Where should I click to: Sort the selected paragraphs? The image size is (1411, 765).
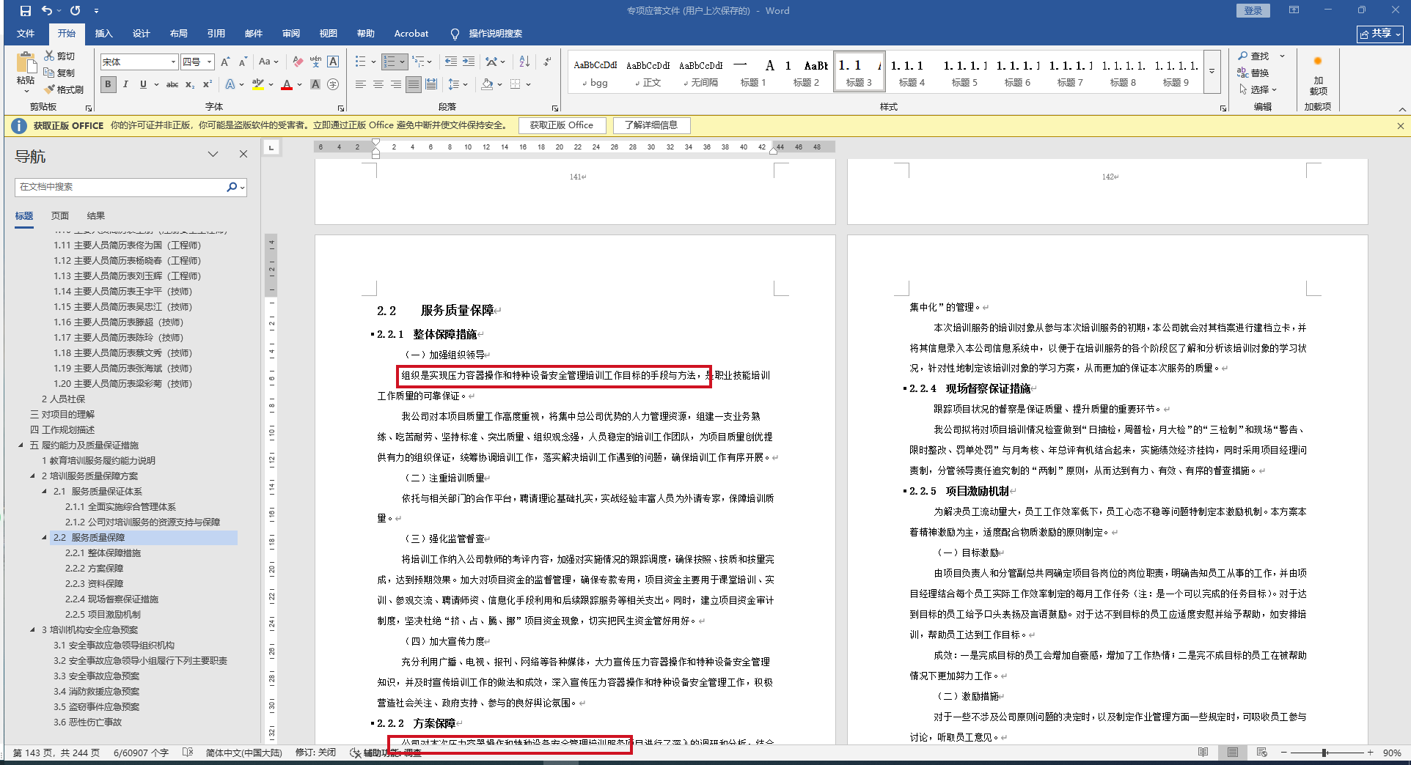(x=524, y=62)
